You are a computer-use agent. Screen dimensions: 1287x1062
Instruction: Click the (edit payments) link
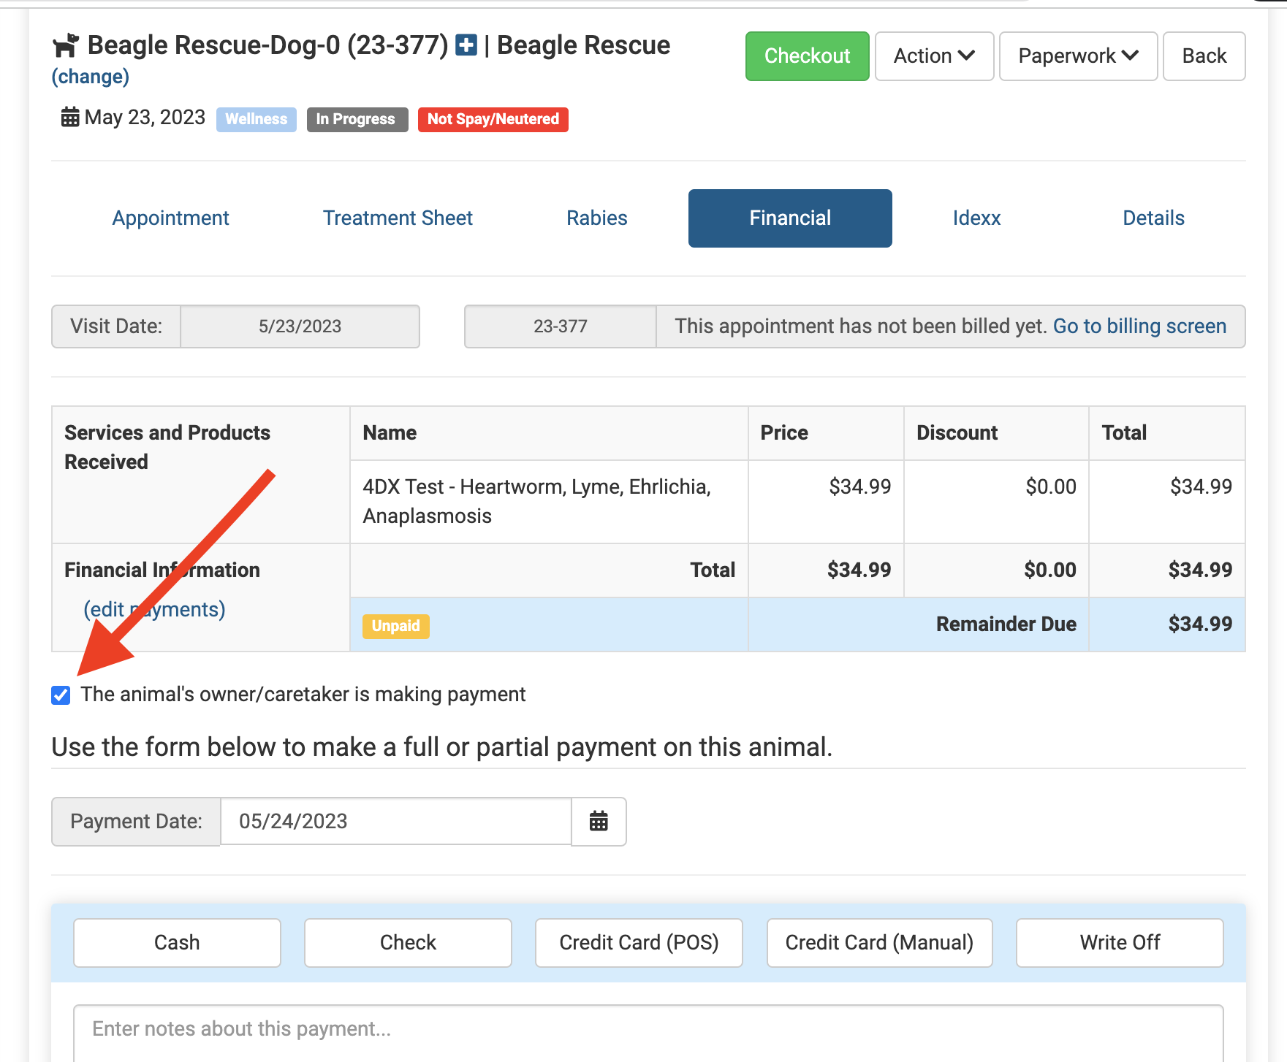tap(154, 609)
